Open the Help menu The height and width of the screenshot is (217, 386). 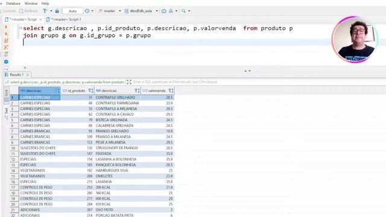click(45, 4)
